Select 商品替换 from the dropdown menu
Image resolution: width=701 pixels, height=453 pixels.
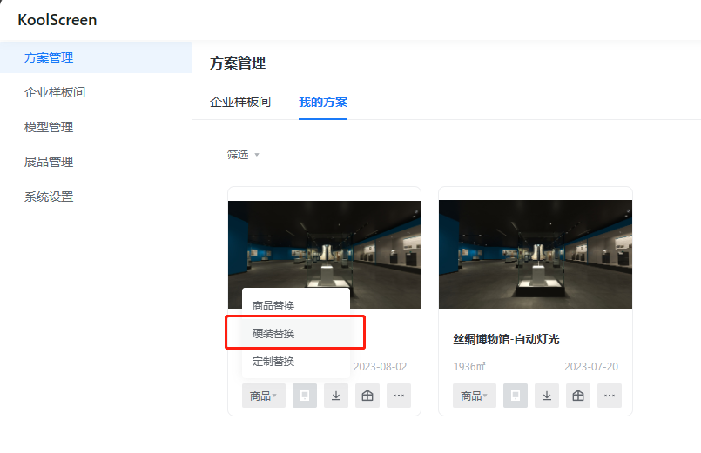[x=273, y=306]
